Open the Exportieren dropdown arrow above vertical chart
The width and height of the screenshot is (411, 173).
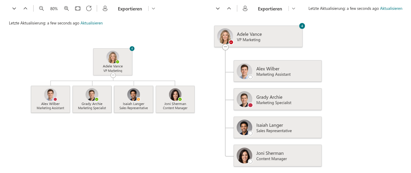point(294,9)
